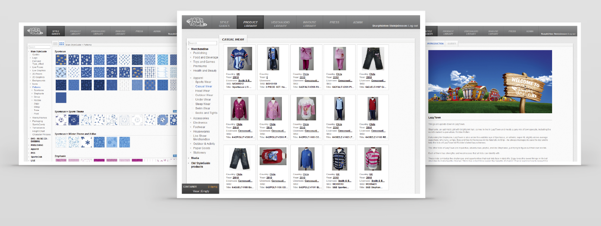601x226 pixels.
Task: Click Log out link in center window
Action: click(x=413, y=26)
